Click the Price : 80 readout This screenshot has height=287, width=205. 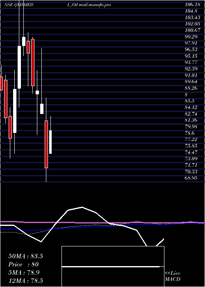[x=23, y=264]
